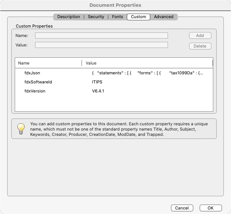Viewport: 231px width, 214px height.
Task: Click the Name column header
Action: point(48,63)
